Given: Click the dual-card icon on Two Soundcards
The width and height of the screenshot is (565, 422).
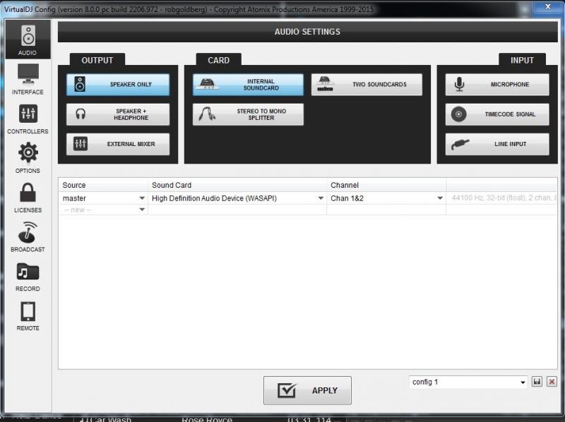Looking at the screenshot, I should coord(325,84).
